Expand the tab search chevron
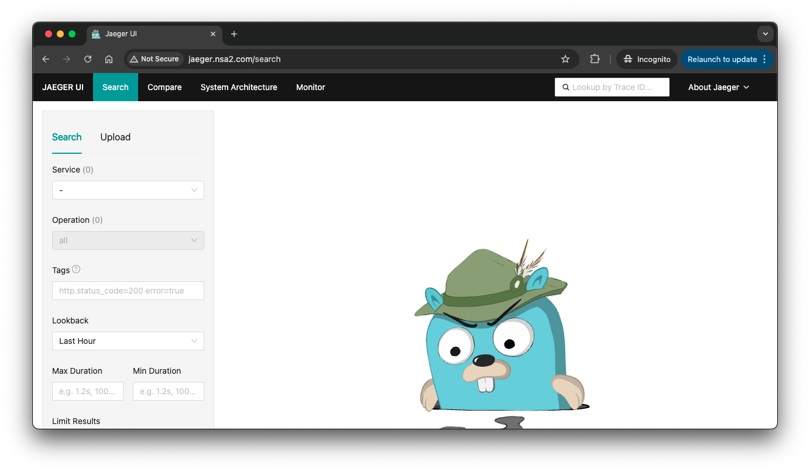 (x=765, y=34)
